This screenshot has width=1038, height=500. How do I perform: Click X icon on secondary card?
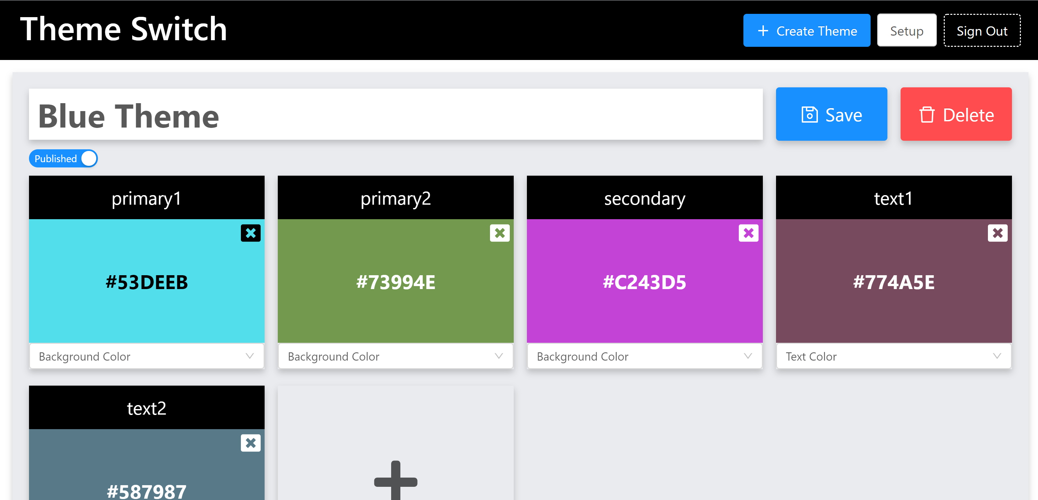748,233
